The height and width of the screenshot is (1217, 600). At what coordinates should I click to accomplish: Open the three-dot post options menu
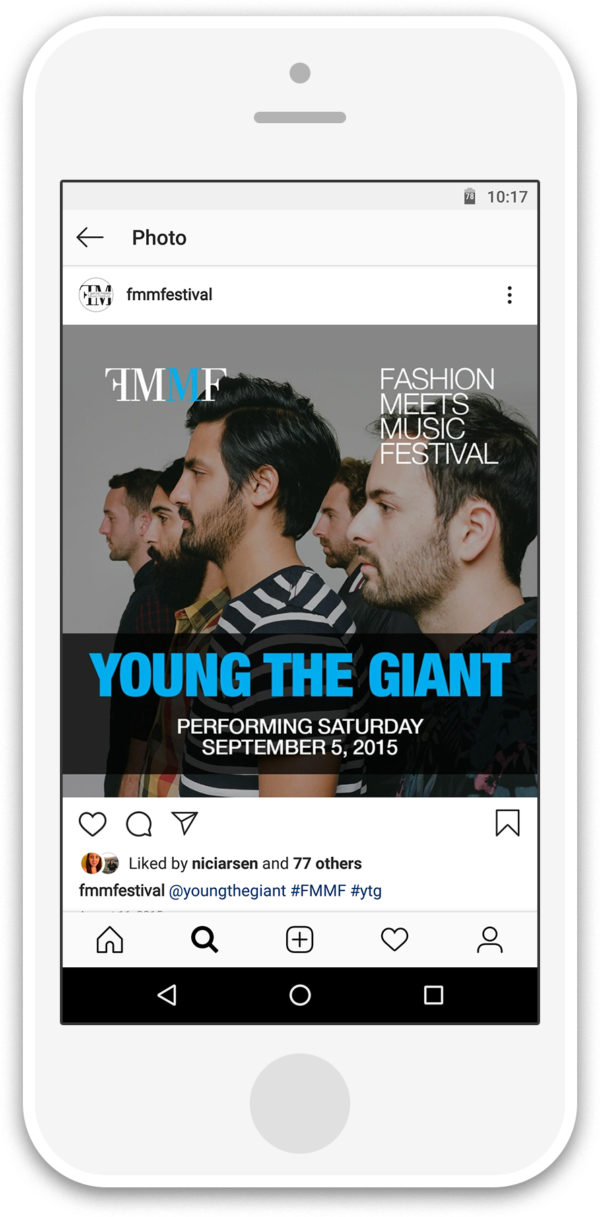[x=510, y=295]
